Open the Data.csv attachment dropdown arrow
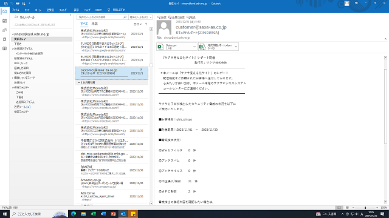This screenshot has width=389, height=218. pos(194,47)
